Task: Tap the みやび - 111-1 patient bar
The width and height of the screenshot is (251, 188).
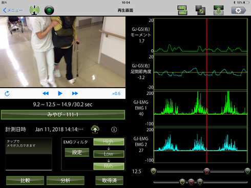Action: coord(63,115)
